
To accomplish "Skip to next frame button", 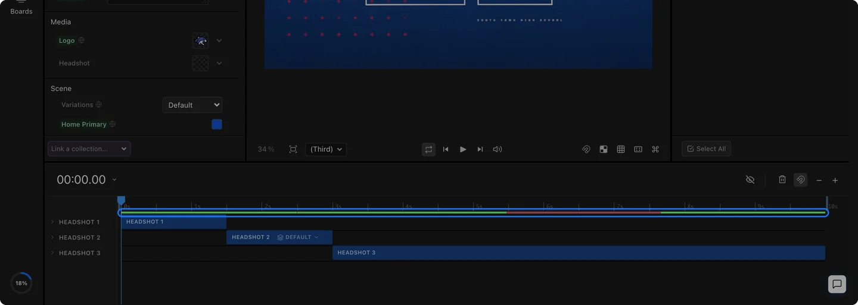I will (480, 149).
